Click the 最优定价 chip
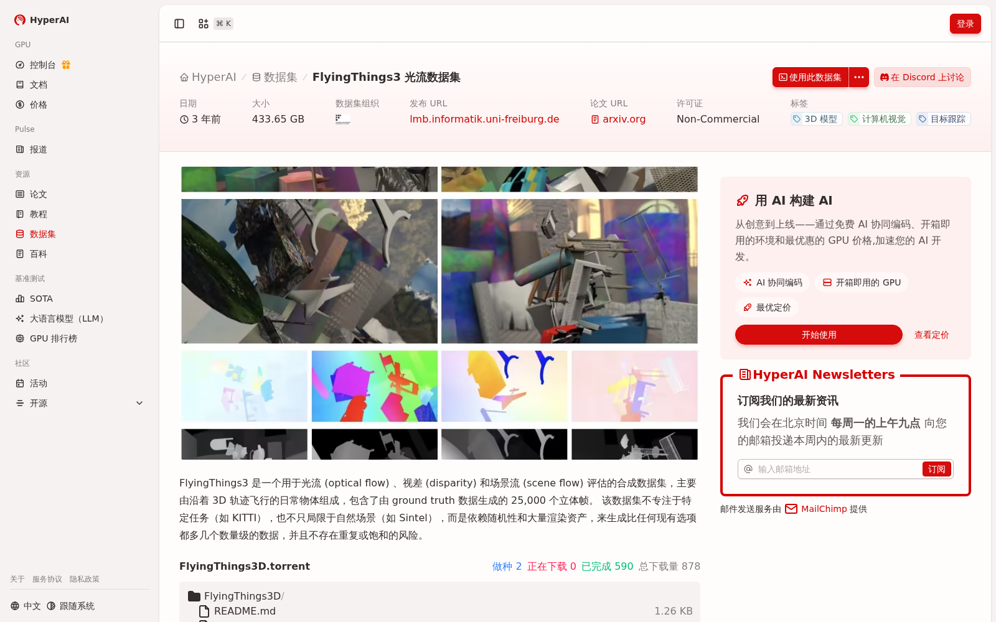 pos(767,307)
